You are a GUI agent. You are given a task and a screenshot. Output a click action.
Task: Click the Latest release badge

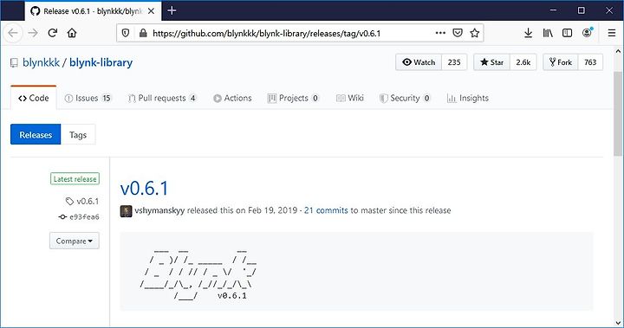coord(75,179)
